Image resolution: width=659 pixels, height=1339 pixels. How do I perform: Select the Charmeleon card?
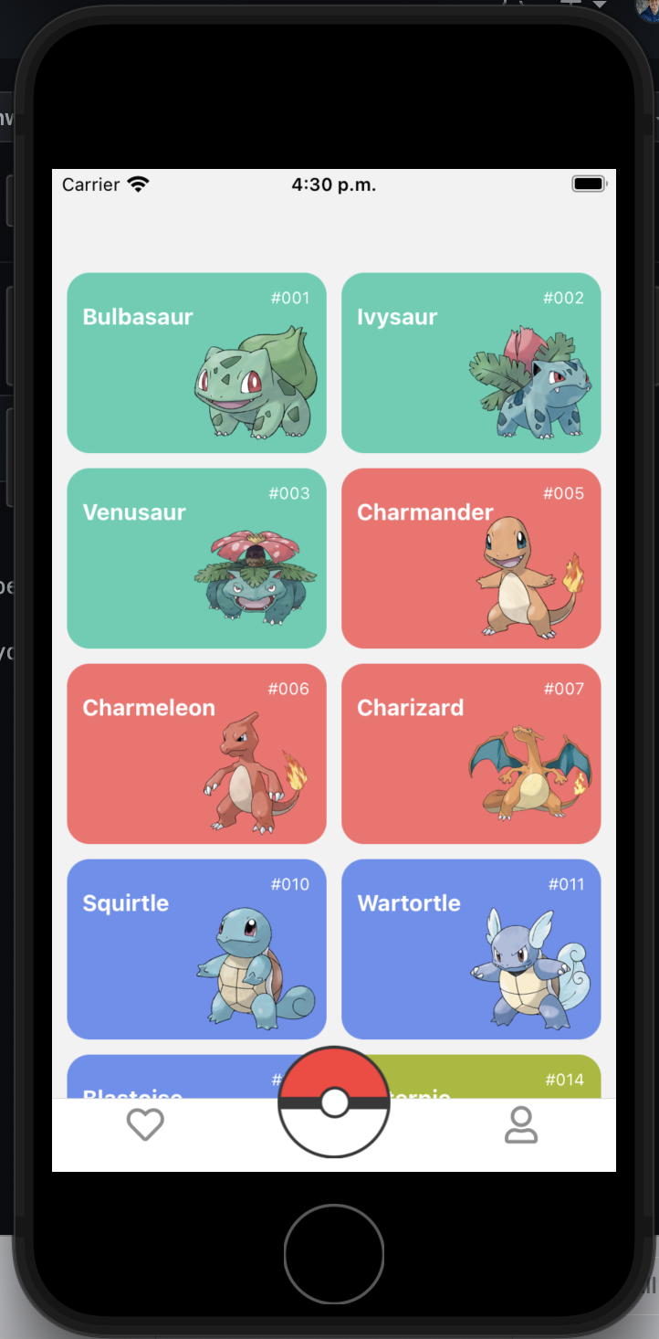point(196,754)
